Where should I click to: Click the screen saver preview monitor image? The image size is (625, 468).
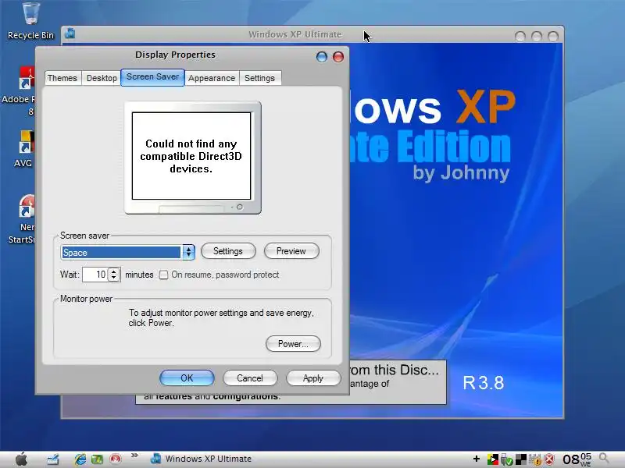coord(192,158)
